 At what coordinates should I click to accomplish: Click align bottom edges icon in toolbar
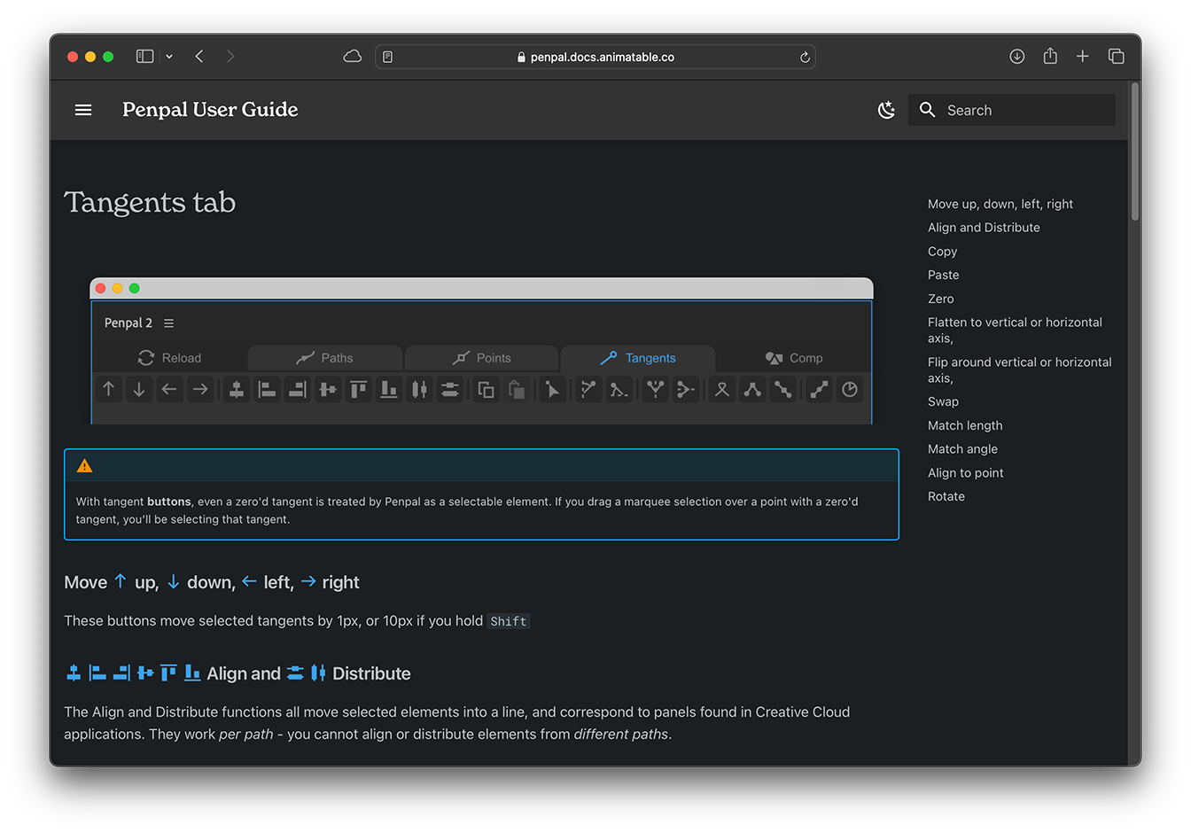point(389,389)
